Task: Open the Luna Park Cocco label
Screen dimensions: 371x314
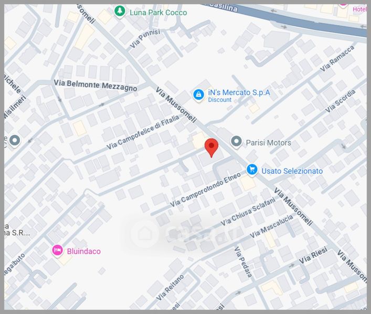Action: [158, 13]
